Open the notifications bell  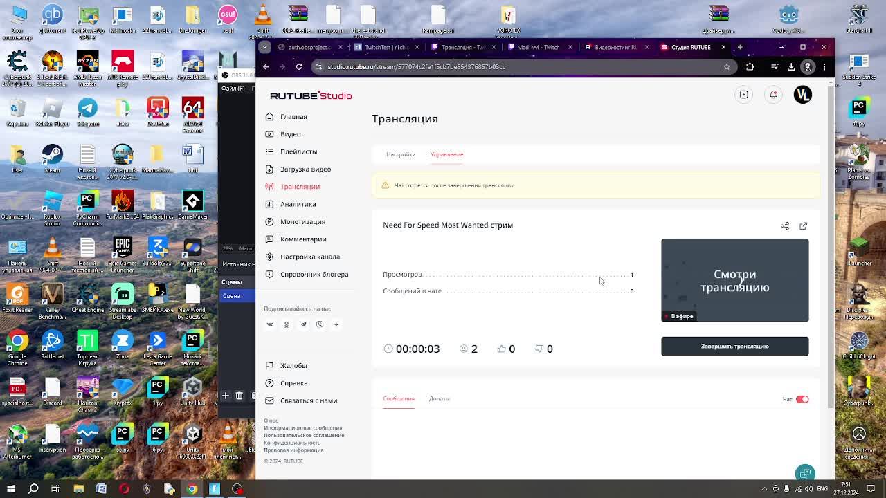(773, 95)
